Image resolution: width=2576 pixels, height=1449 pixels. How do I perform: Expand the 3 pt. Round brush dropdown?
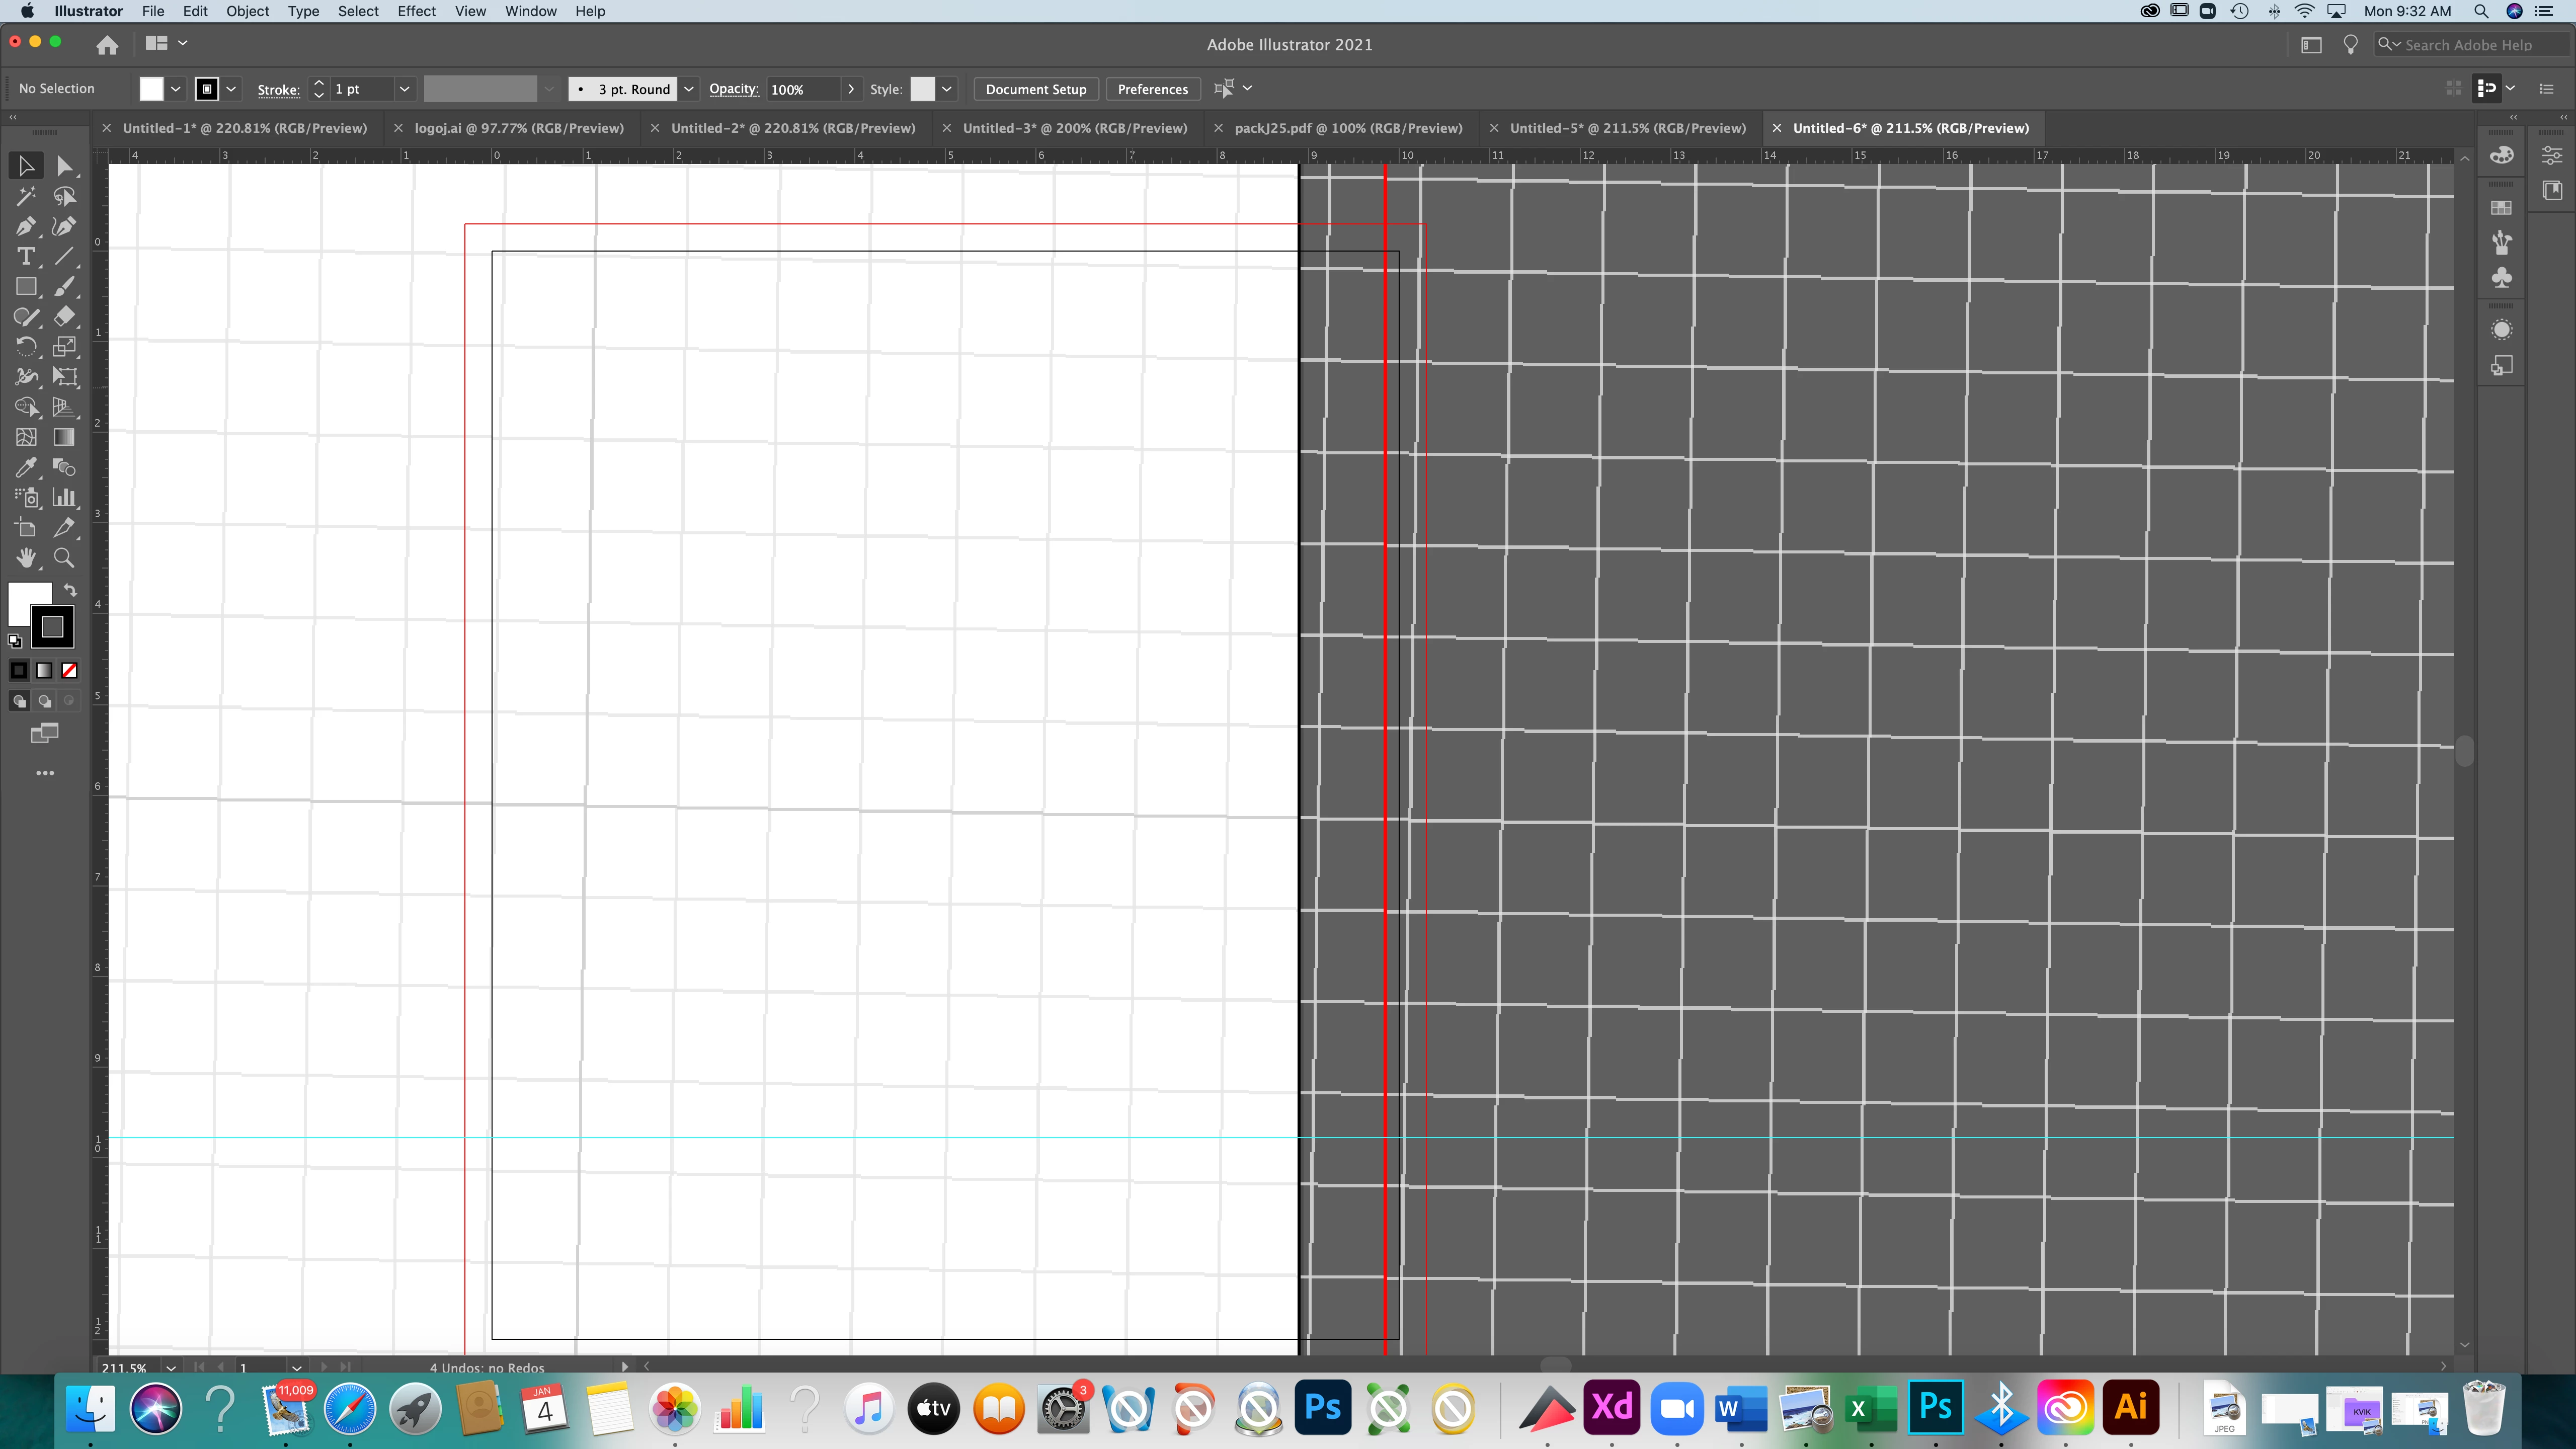click(x=689, y=89)
